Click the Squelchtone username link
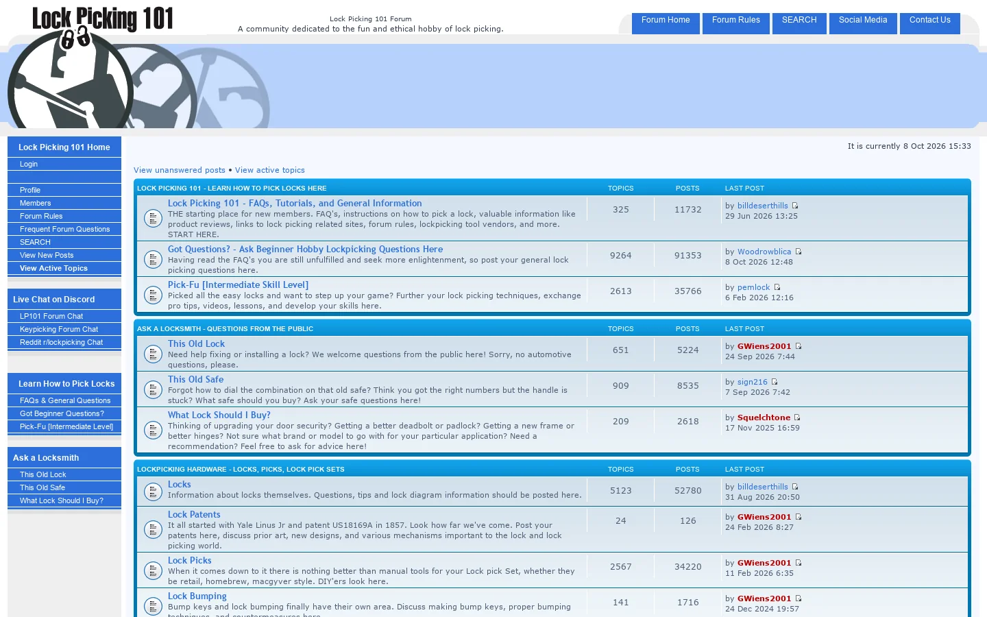The image size is (987, 617). point(764,418)
